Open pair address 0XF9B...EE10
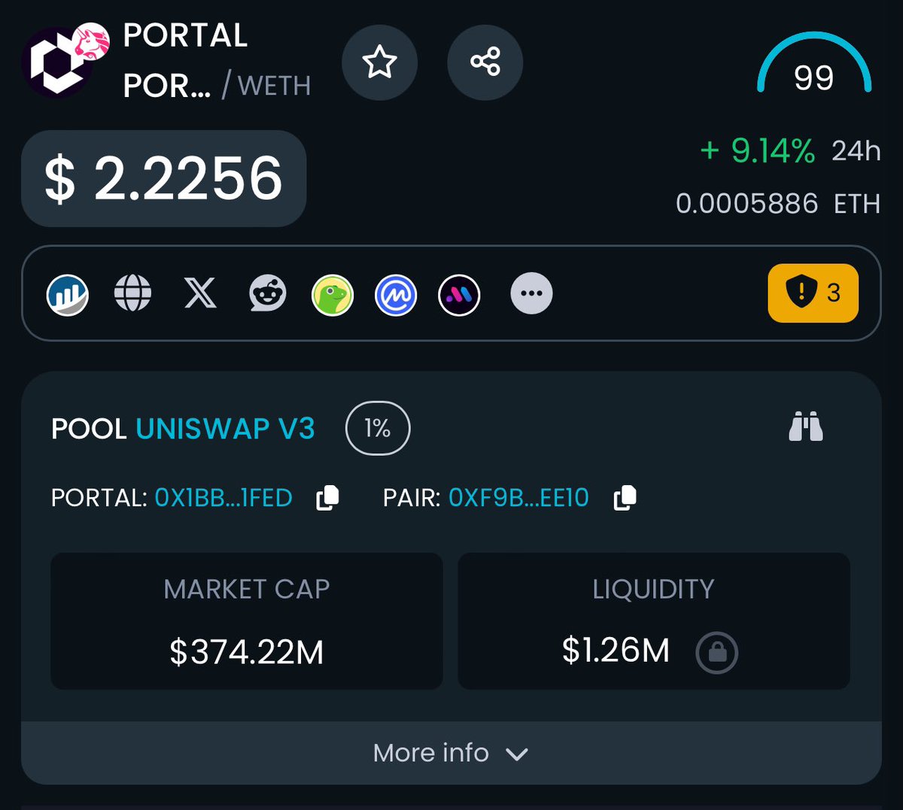 518,498
